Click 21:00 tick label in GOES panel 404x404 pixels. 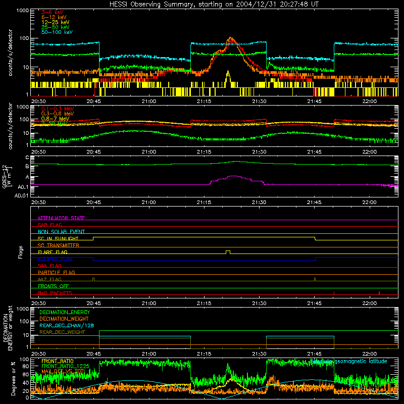tap(148, 203)
